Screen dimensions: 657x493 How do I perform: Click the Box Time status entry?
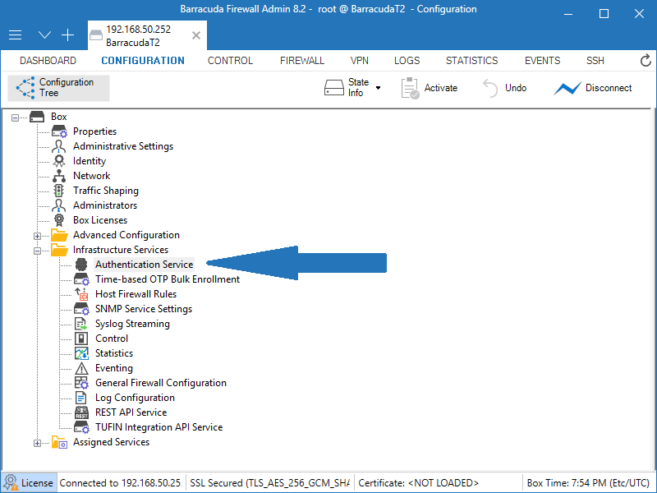[588, 483]
